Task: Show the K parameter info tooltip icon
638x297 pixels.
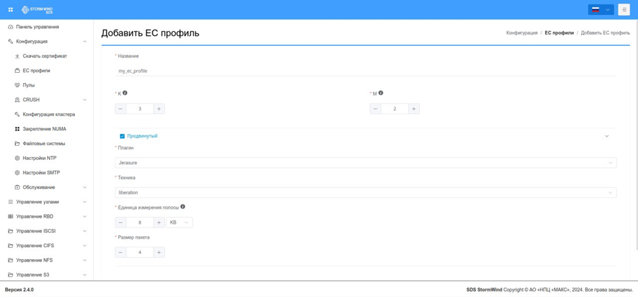Action: pyautogui.click(x=125, y=93)
